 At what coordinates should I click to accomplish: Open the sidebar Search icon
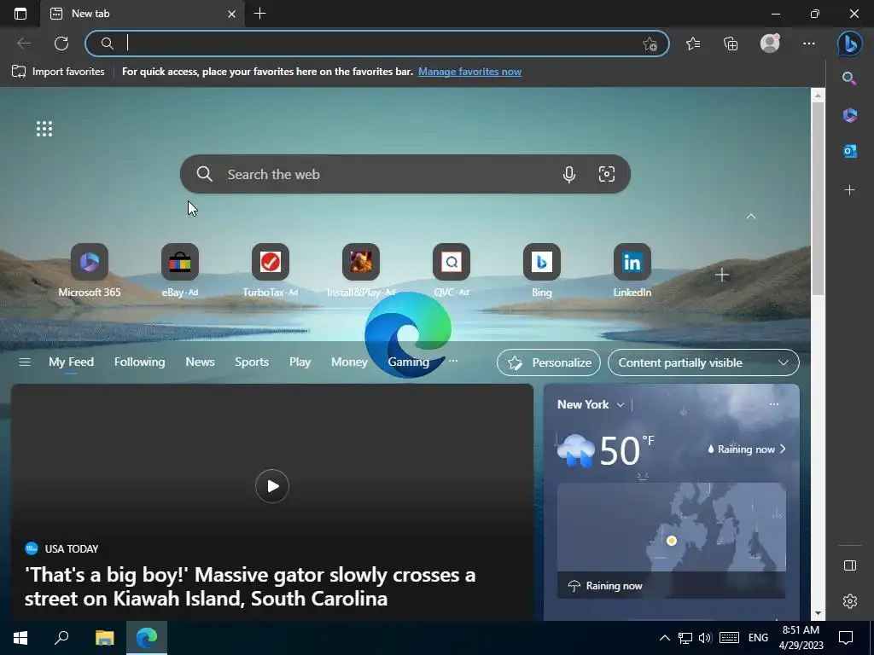coord(849,78)
